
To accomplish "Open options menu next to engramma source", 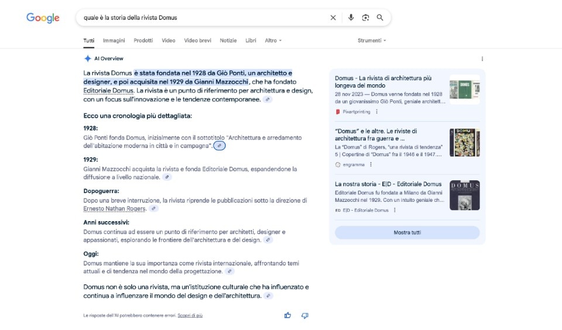I will pyautogui.click(x=371, y=164).
